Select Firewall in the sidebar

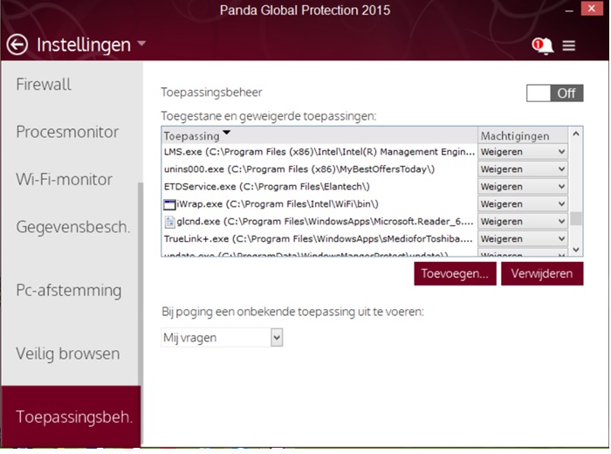coord(44,85)
